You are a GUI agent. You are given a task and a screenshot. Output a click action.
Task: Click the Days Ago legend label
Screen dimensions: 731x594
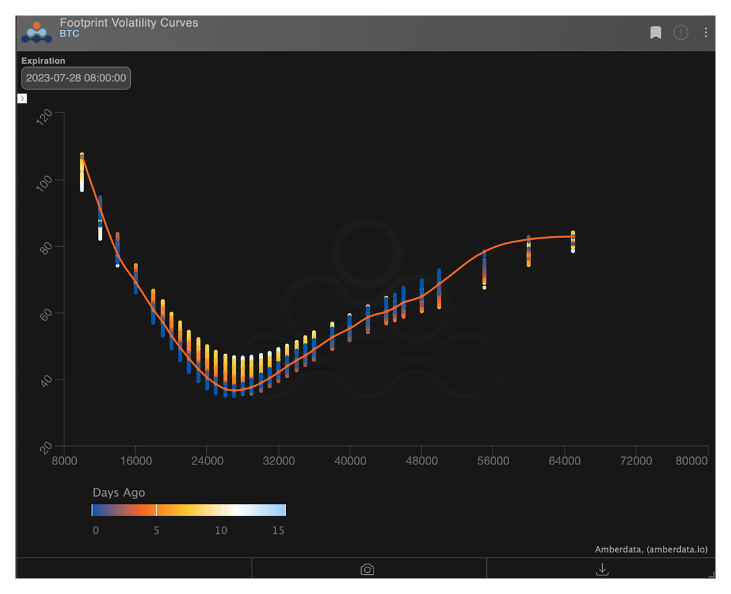coord(118,492)
